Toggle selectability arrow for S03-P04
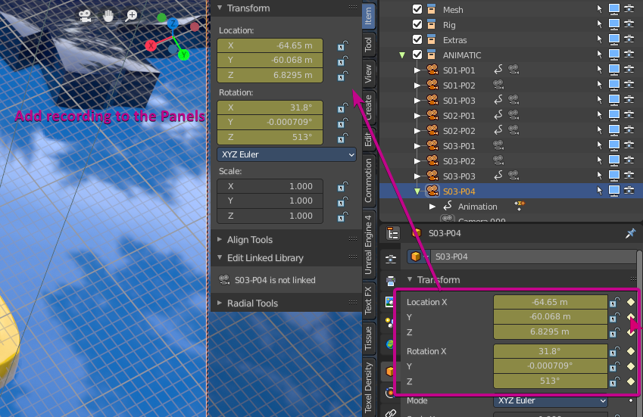The width and height of the screenshot is (643, 417). (x=600, y=191)
